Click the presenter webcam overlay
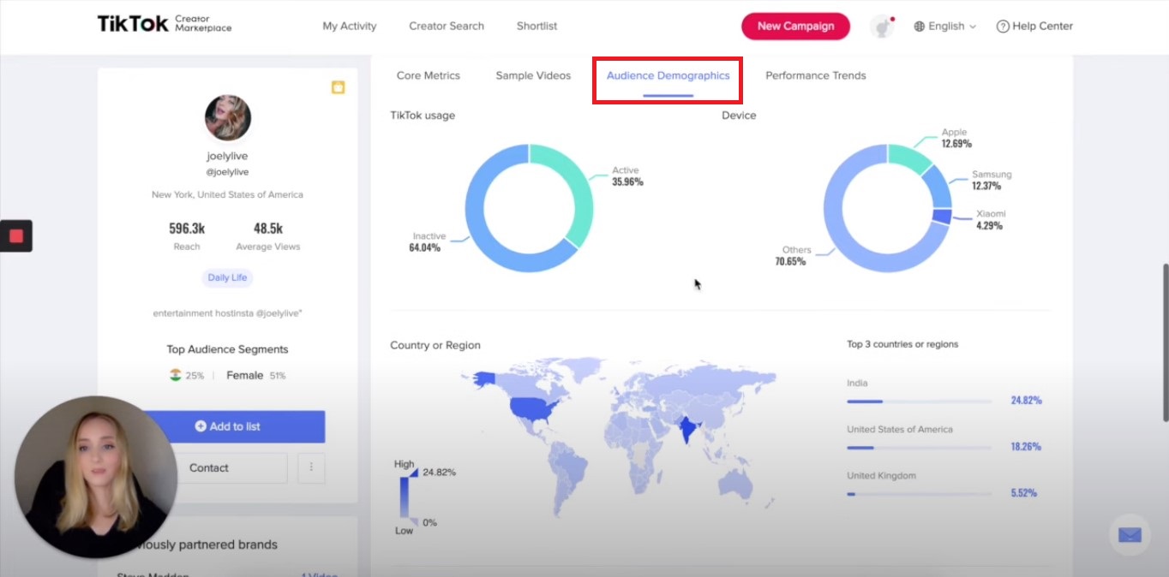Screen dimensions: 1169x577 click(96, 477)
